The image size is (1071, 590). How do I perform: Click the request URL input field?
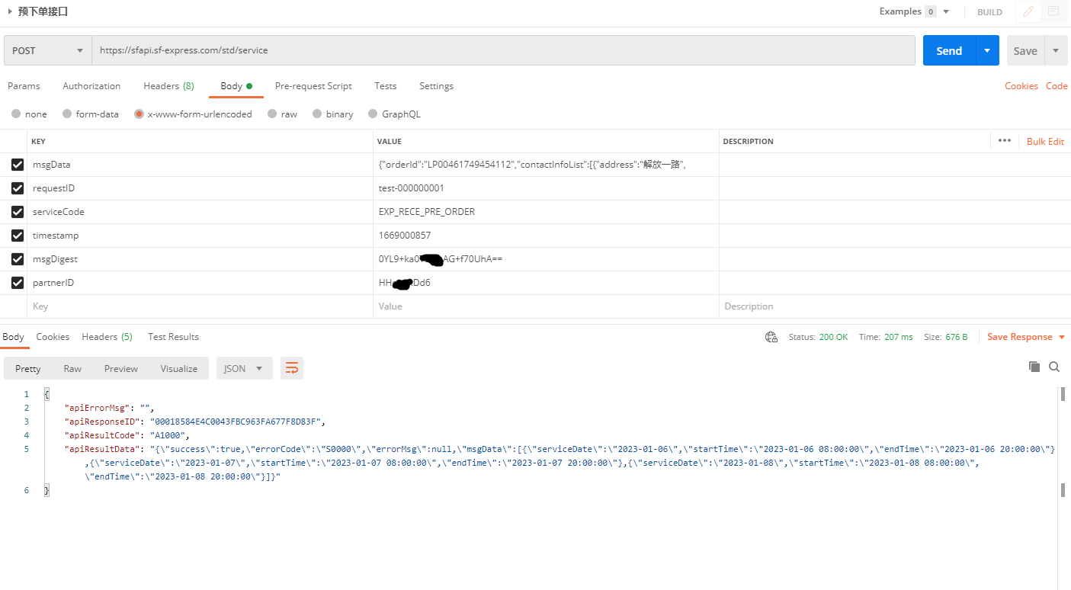[503, 50]
